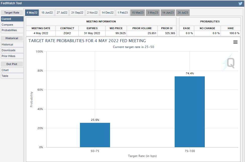
Task: Click the 75-100 bps blue bar
Action: click(189, 112)
